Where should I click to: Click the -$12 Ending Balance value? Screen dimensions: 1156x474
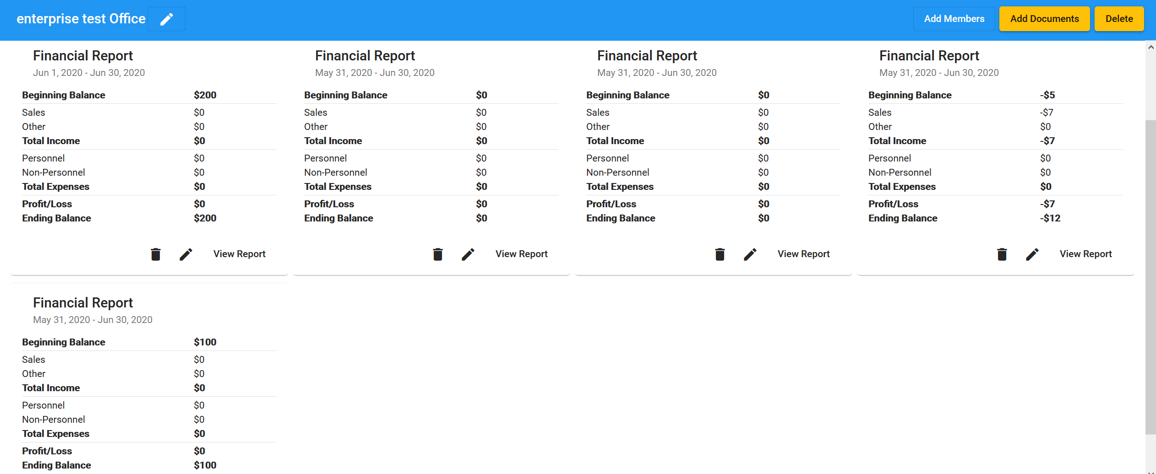1050,218
